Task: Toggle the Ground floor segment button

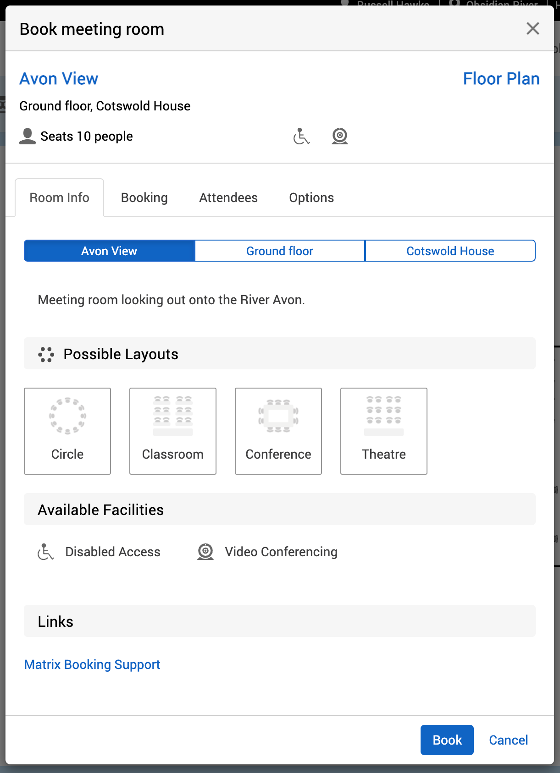Action: tap(280, 251)
